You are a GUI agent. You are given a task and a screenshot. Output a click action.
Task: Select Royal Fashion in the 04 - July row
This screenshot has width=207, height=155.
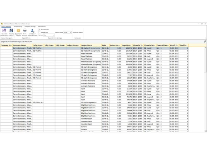coord(91,56)
